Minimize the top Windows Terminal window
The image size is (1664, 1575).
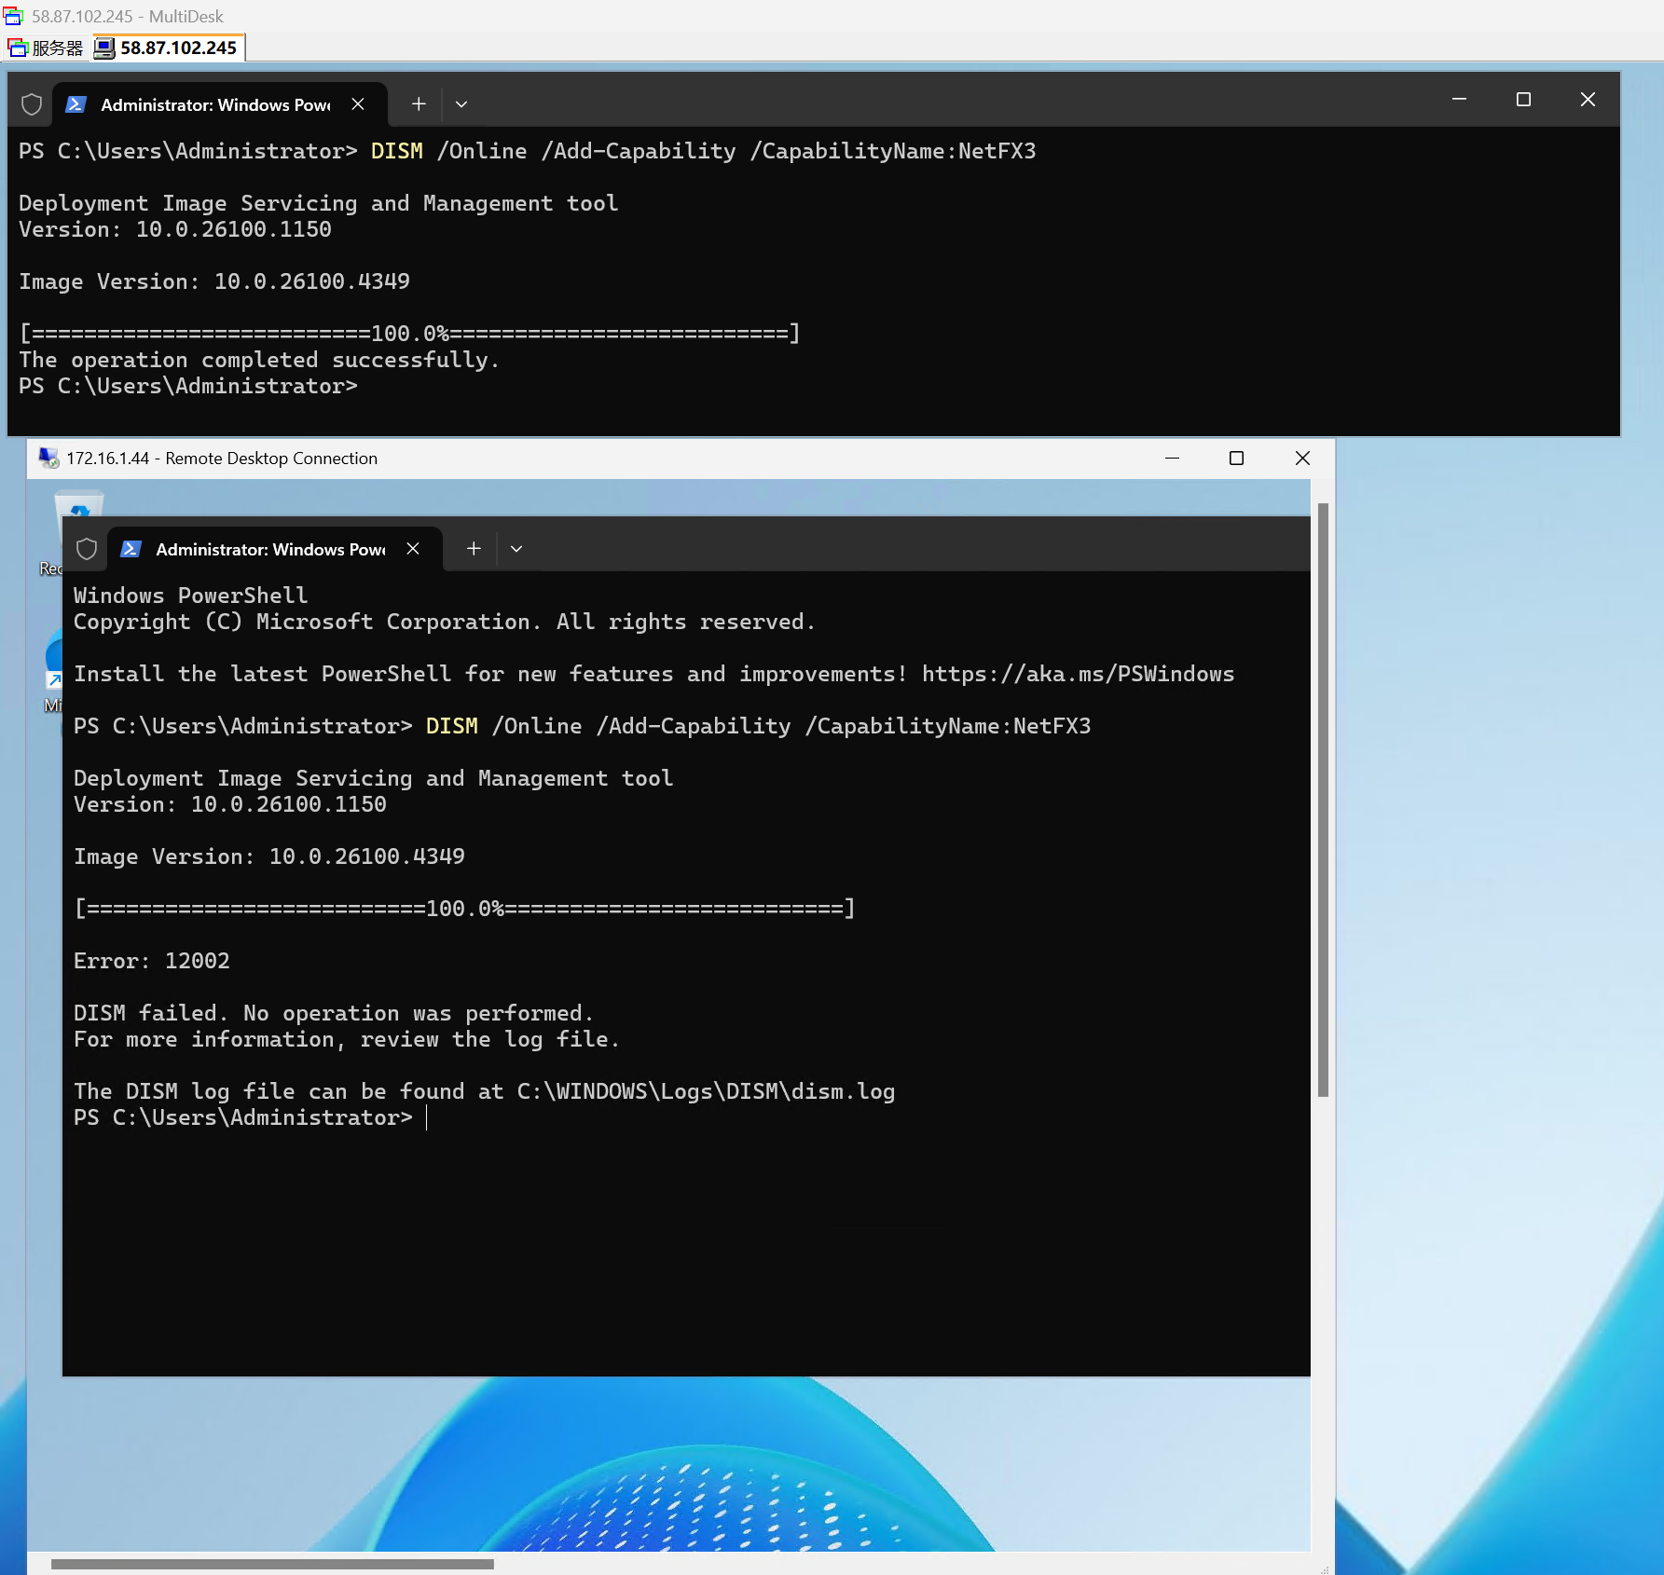pyautogui.click(x=1460, y=100)
